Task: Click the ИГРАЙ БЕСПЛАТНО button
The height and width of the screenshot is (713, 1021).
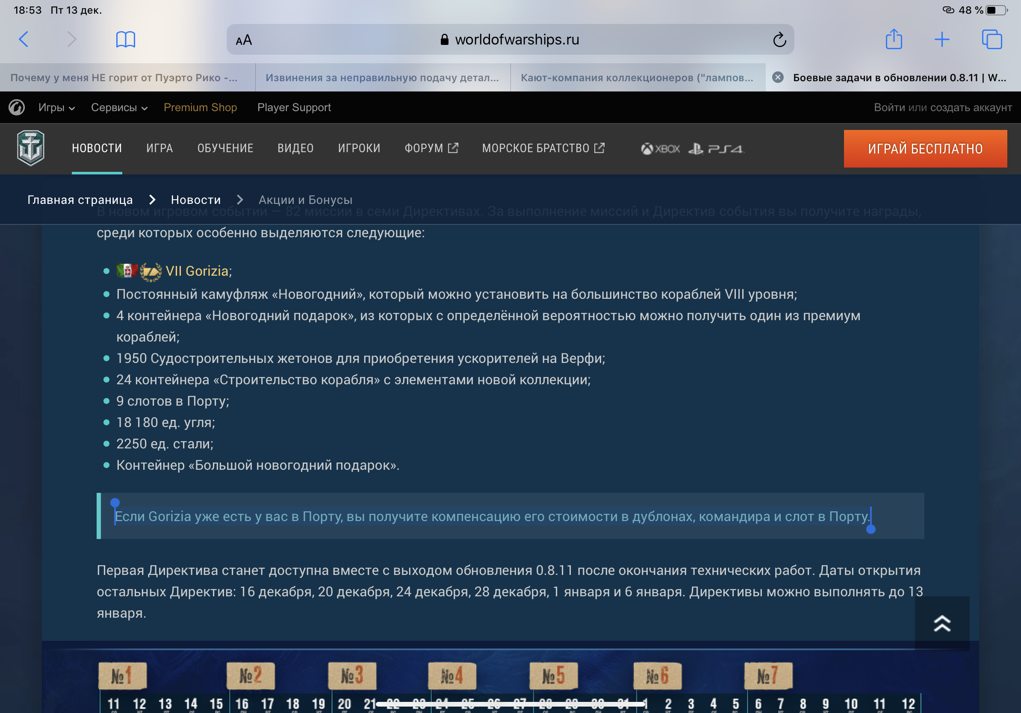Action: pos(925,149)
